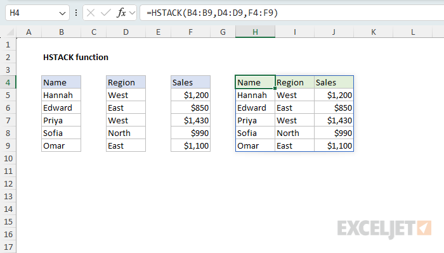The image size is (444, 253).
Task: Click 'Sales' header in column J
Action: tap(334, 82)
